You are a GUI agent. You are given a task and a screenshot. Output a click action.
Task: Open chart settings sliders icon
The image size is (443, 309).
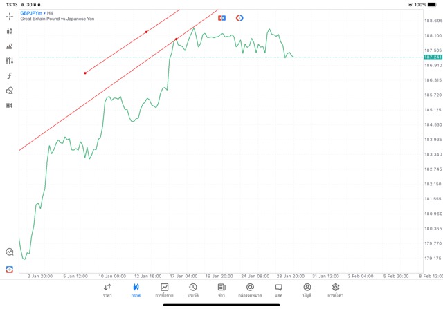point(10,61)
